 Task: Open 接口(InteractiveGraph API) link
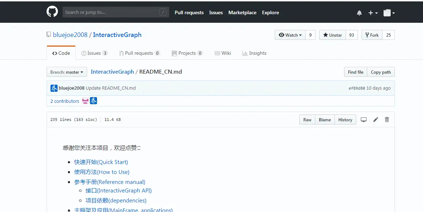click(118, 191)
